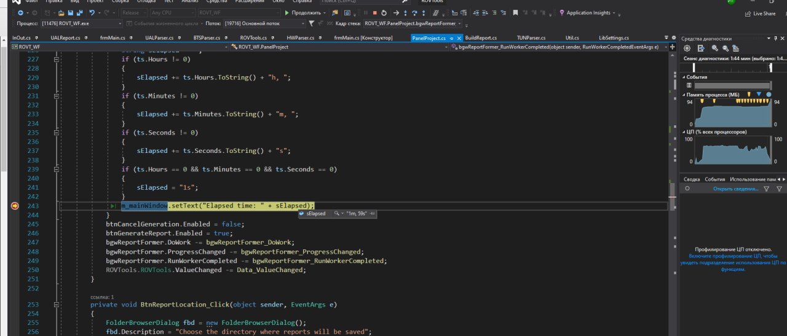Switch to the BuildReport.cs tab
Screen dimensions: 787x336
pyautogui.click(x=481, y=38)
